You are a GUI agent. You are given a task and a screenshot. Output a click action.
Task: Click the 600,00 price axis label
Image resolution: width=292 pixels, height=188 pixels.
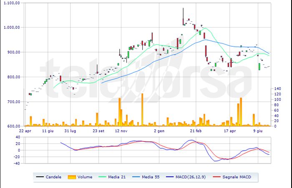(14, 126)
